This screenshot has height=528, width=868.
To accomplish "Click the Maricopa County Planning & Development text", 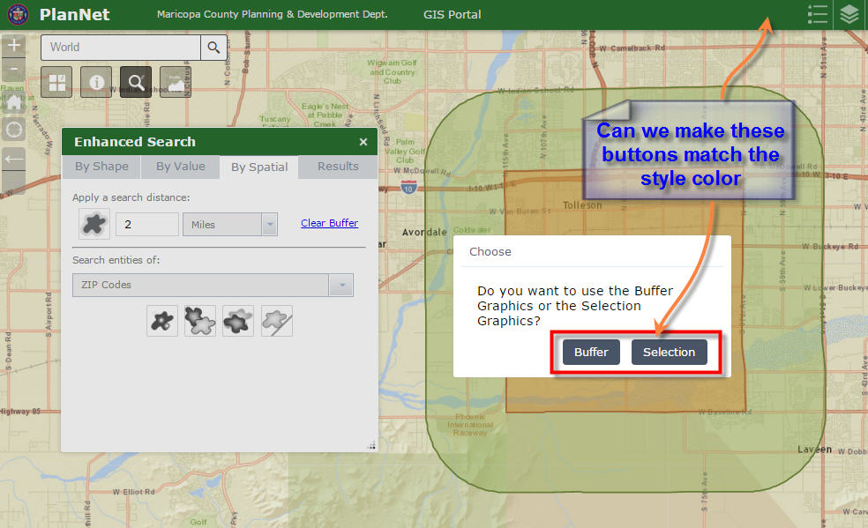I will coord(272,14).
